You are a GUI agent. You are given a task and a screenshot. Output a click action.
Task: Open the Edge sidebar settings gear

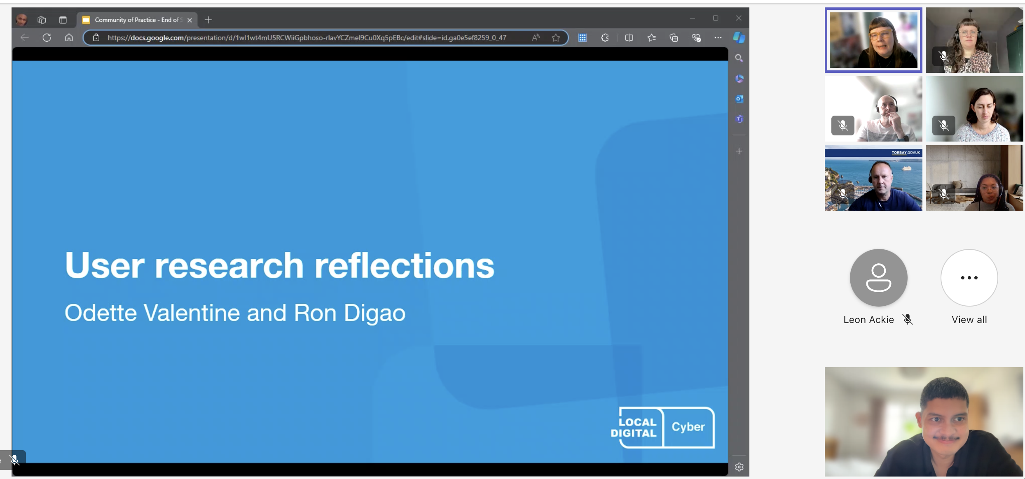pyautogui.click(x=739, y=467)
